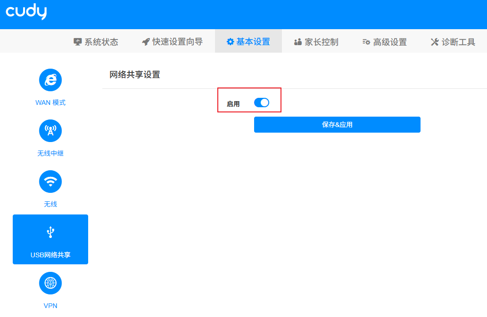The width and height of the screenshot is (487, 317).
Task: Select the 基本设置 tab
Action: (248, 41)
